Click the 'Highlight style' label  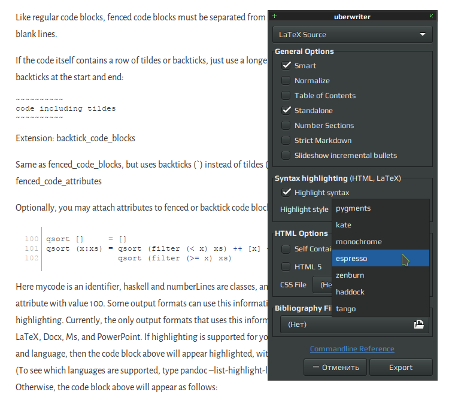pyautogui.click(x=304, y=209)
